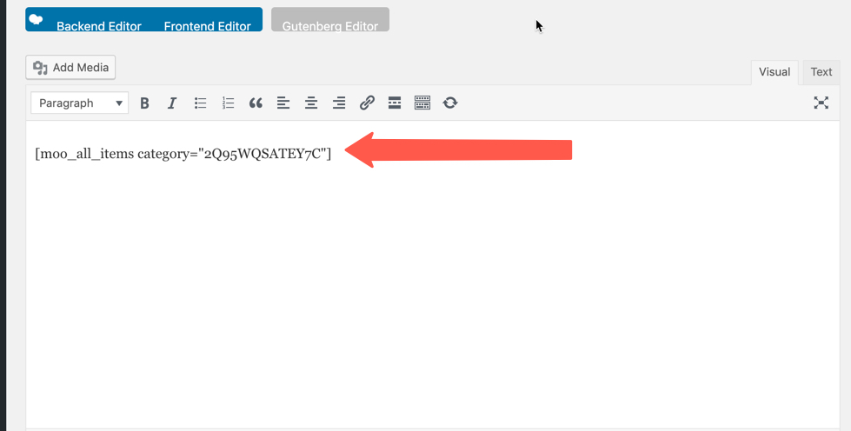The width and height of the screenshot is (851, 431).
Task: Insert Read More tag
Action: 395,103
